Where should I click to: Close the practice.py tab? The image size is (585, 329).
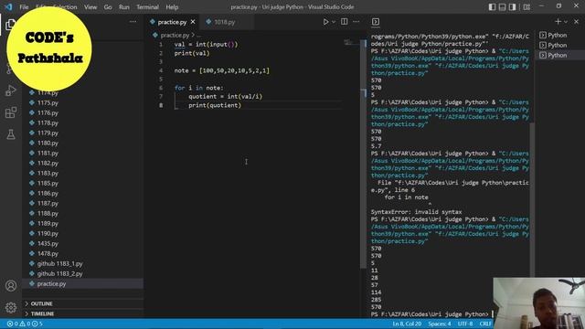[x=193, y=22]
